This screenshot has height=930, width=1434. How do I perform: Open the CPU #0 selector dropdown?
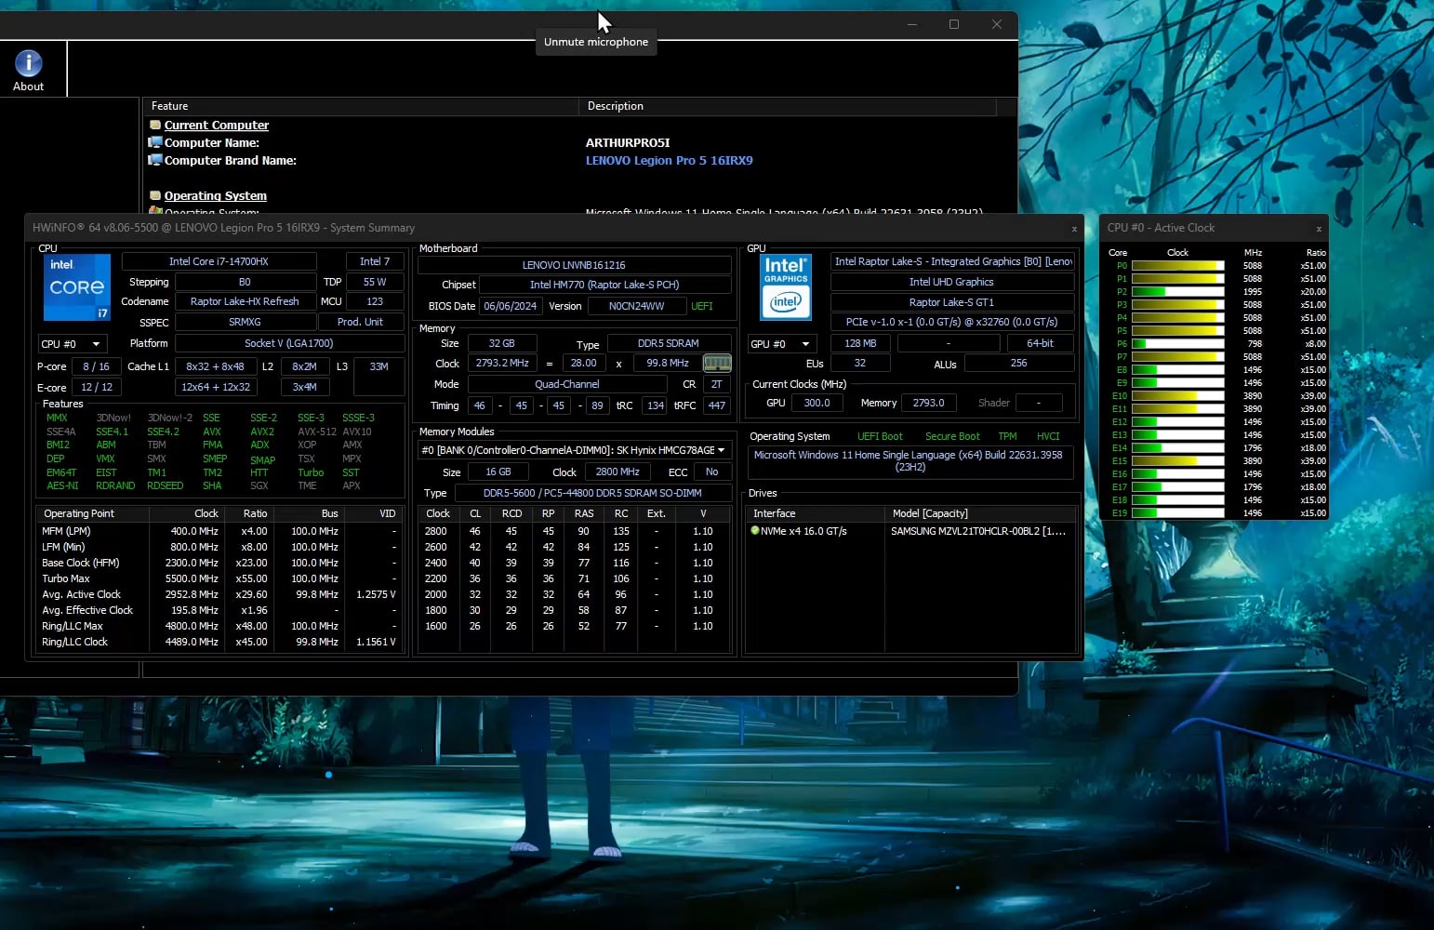pos(72,344)
